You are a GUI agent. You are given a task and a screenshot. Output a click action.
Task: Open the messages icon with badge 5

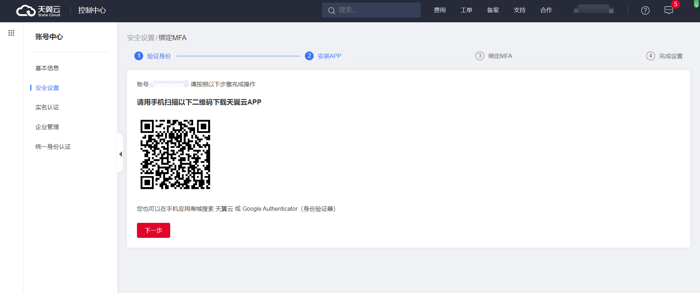669,10
